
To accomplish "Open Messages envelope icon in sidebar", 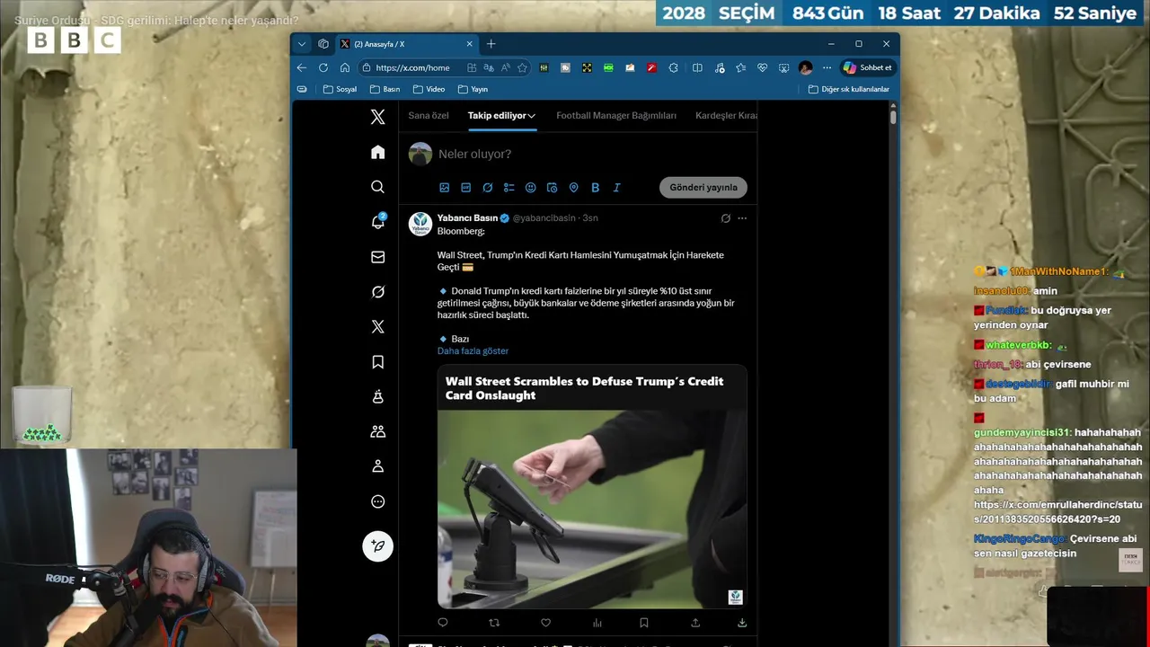I will click(377, 257).
